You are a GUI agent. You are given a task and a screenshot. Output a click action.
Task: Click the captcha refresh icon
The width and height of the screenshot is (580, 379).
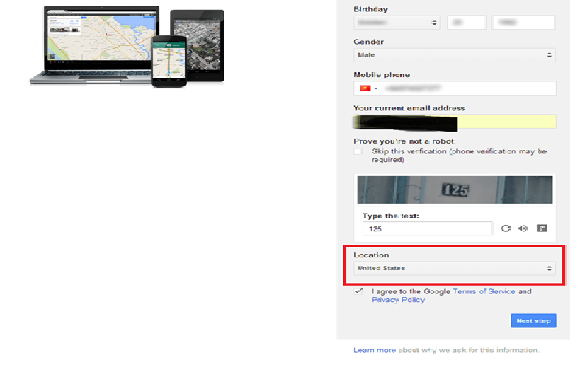click(506, 228)
